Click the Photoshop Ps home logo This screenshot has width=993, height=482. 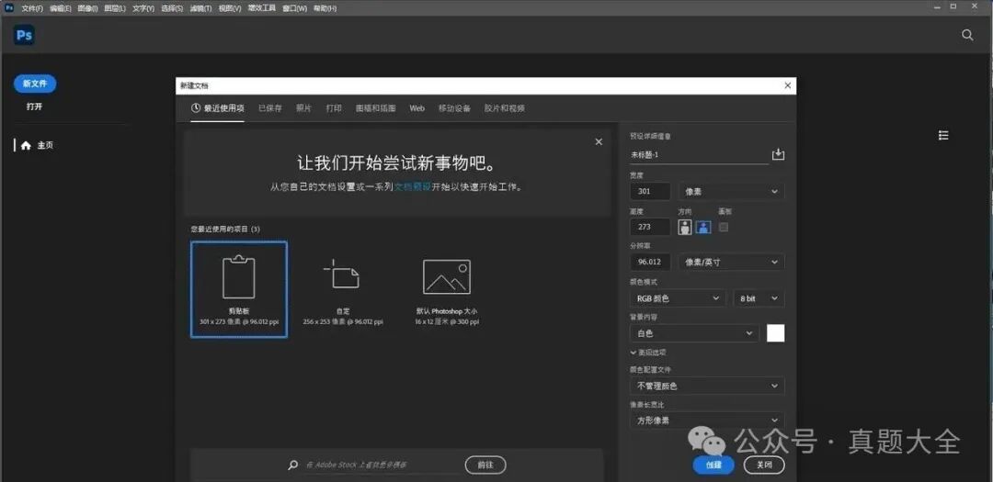[x=24, y=36]
